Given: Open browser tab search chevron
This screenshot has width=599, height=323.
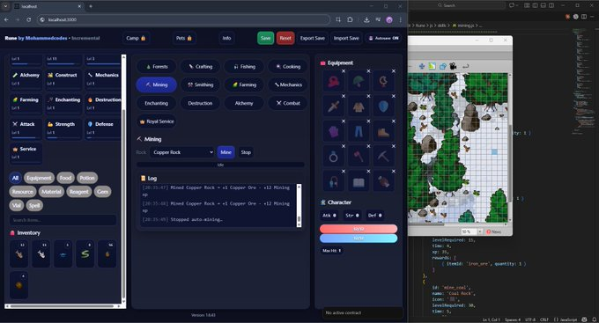Looking at the screenshot, I should [x=5, y=6].
